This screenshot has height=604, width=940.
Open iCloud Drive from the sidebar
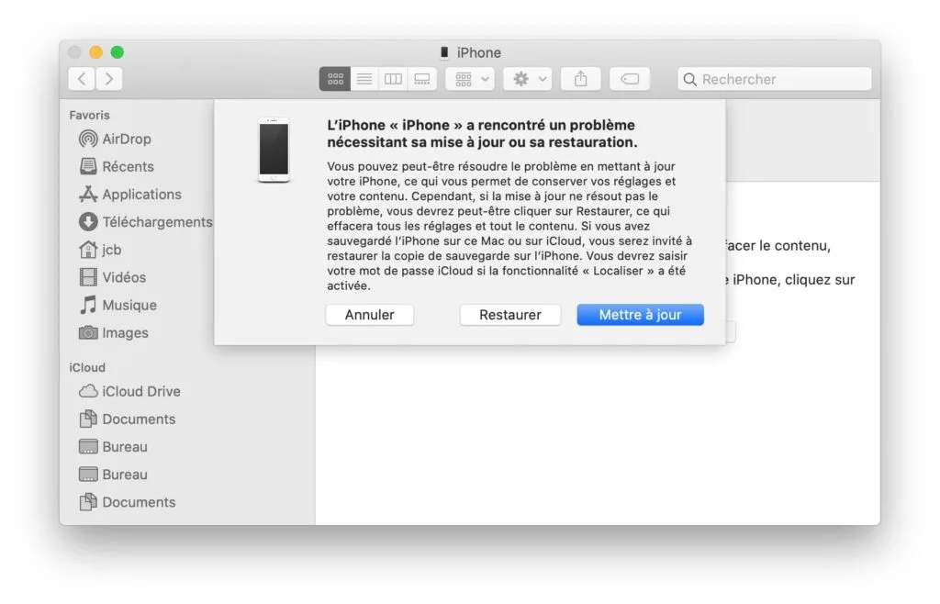coord(135,391)
